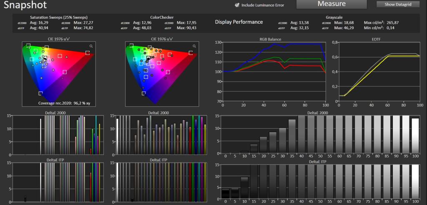Click the Min cd/m² value 0,14
427x205 pixels.
point(391,28)
